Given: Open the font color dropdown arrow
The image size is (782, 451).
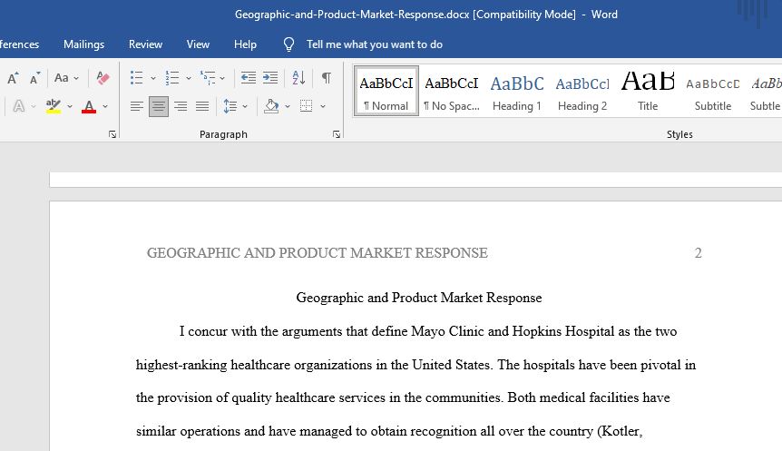Looking at the screenshot, I should click(105, 106).
